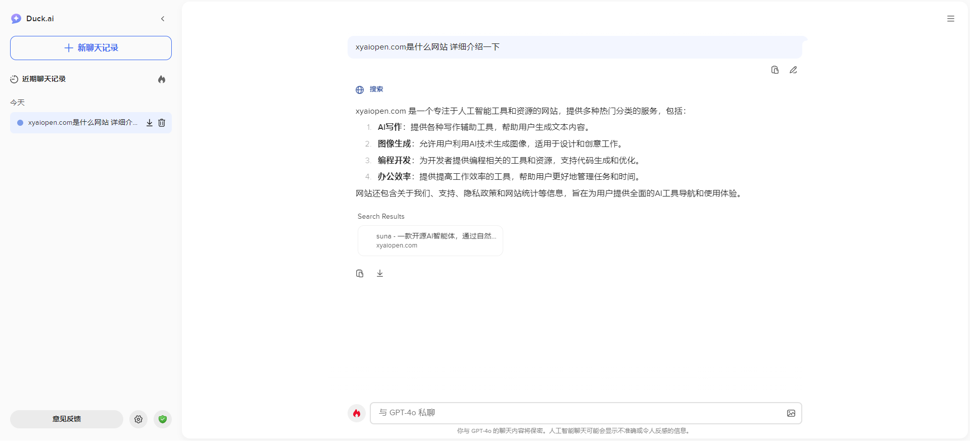
Task: Click the 编程开发 list item
Action: tap(510, 161)
